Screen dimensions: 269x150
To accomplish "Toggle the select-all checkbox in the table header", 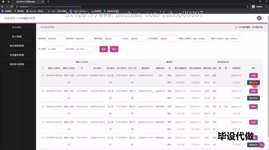I will [43, 68].
